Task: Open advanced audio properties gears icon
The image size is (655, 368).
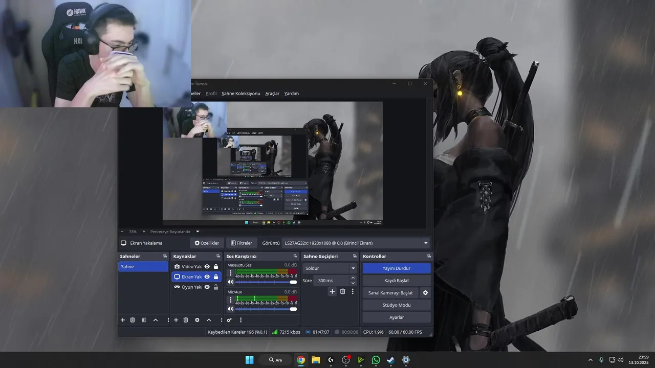Action: point(229,320)
